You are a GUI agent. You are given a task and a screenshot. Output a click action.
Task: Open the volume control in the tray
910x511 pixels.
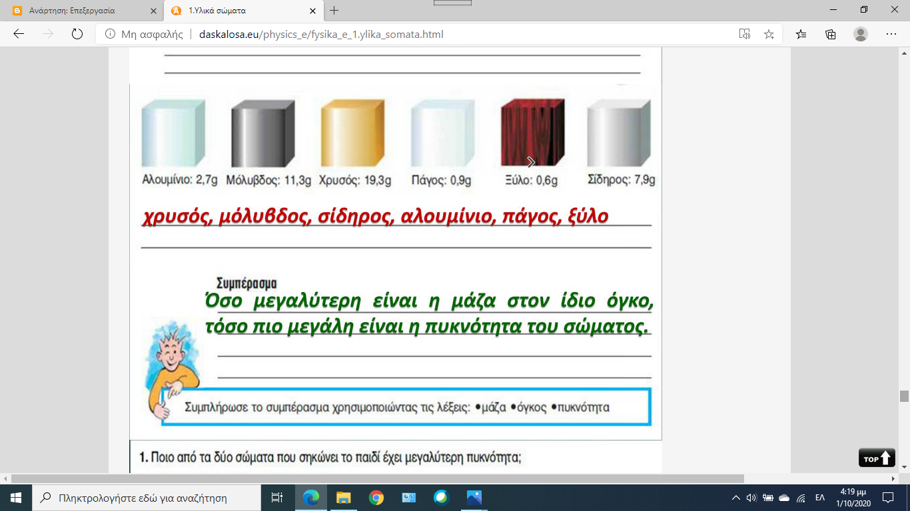click(x=751, y=497)
